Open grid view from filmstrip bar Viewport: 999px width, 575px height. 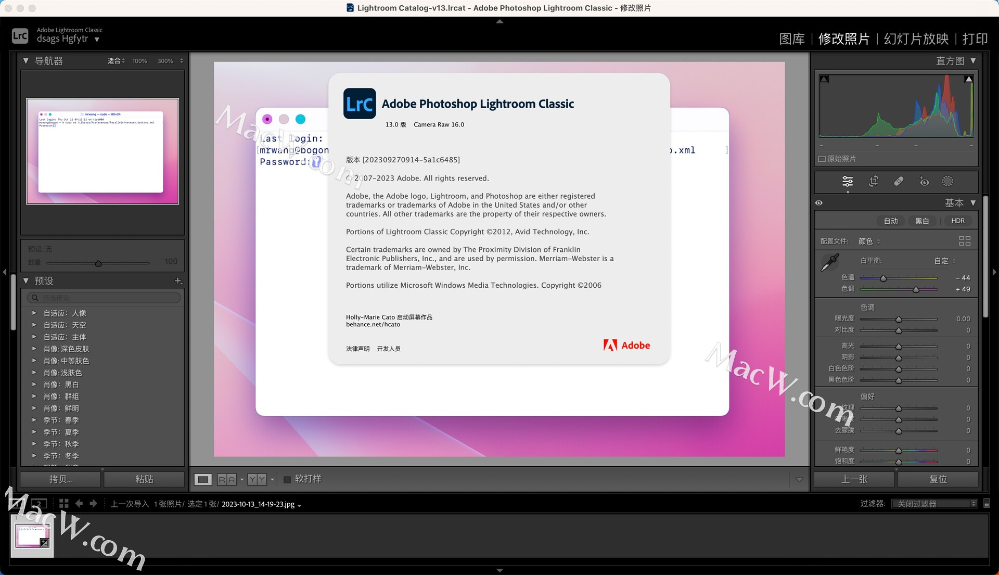tap(64, 503)
